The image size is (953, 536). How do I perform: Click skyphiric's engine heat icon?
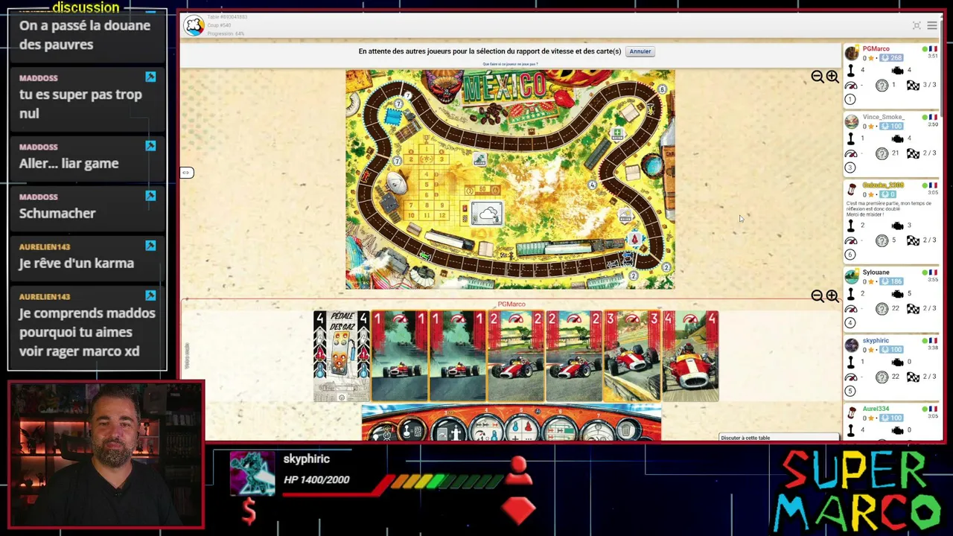pyautogui.click(x=898, y=363)
